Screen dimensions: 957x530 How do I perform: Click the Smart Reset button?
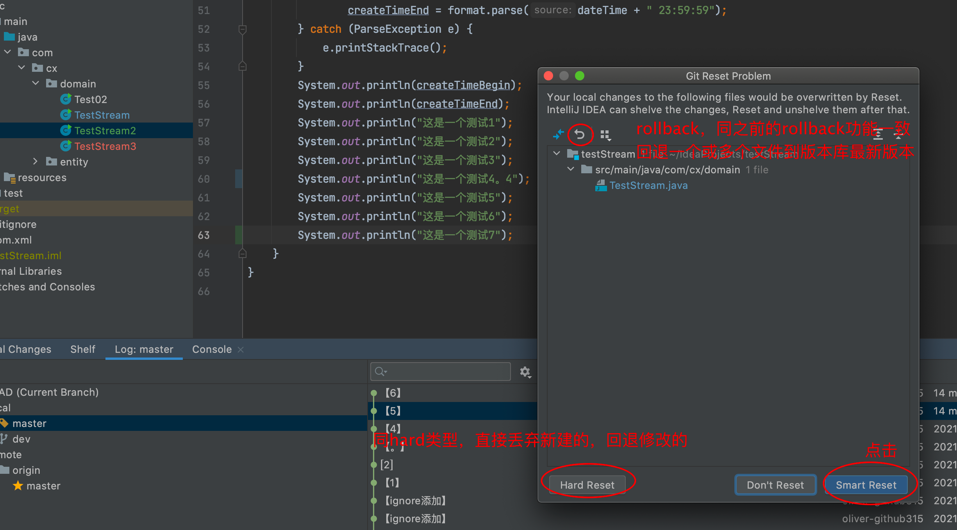pos(866,485)
